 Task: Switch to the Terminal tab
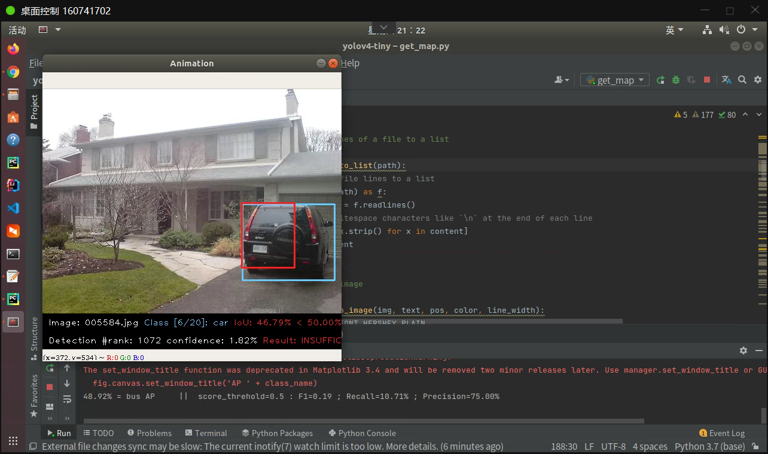pyautogui.click(x=206, y=433)
